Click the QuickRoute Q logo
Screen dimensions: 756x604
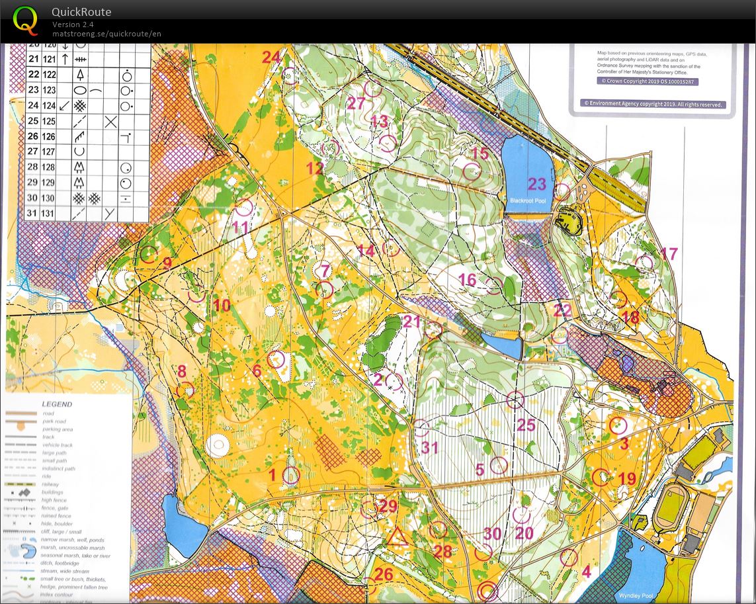(x=25, y=21)
